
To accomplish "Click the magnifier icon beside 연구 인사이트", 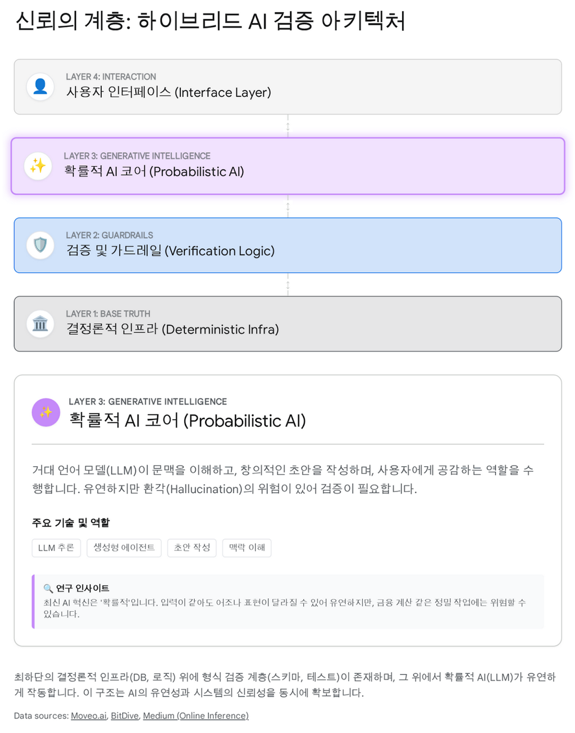I will tap(48, 588).
